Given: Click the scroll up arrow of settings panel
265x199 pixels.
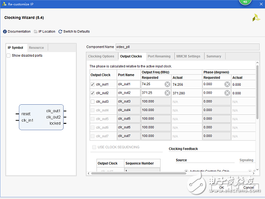Looking at the screenshot, I should (x=258, y=62).
